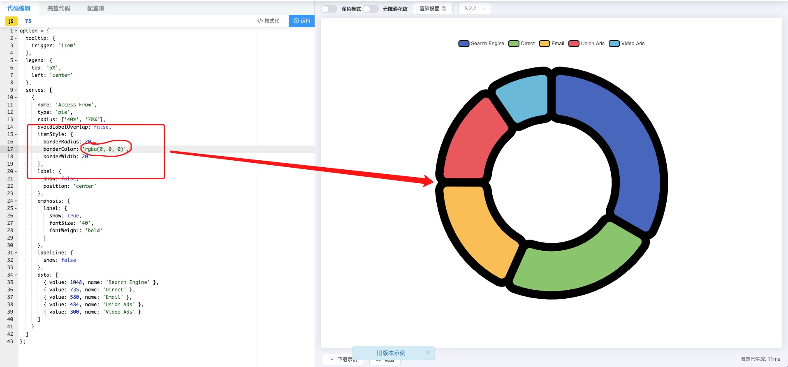The image size is (788, 367).
Task: Open 渲染设置 render settings
Action: pos(433,9)
